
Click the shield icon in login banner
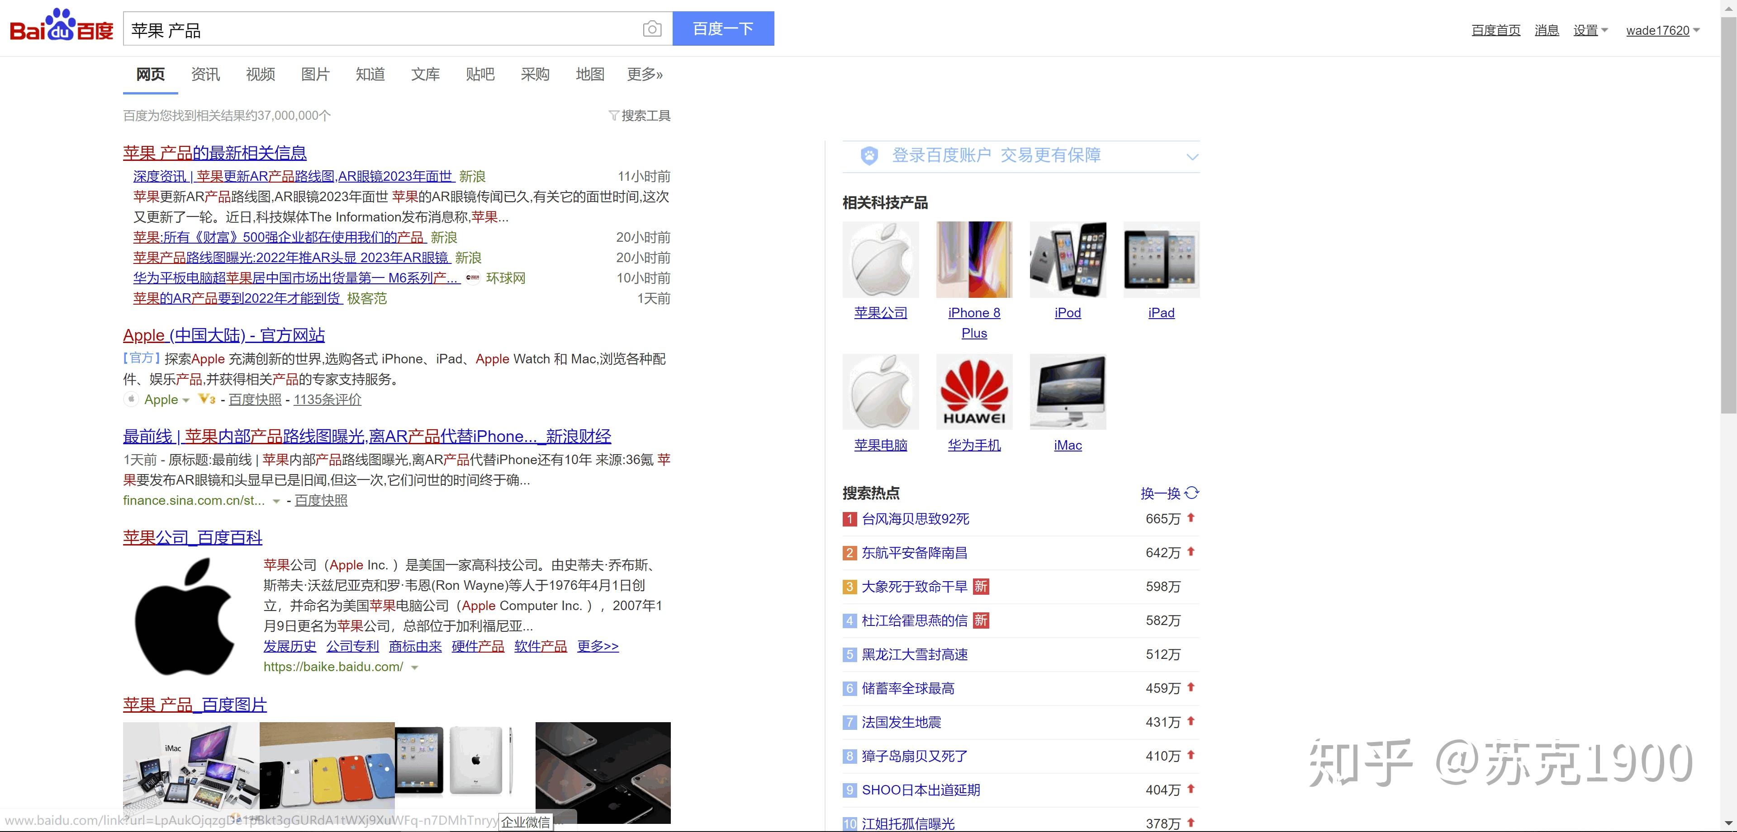coord(869,155)
